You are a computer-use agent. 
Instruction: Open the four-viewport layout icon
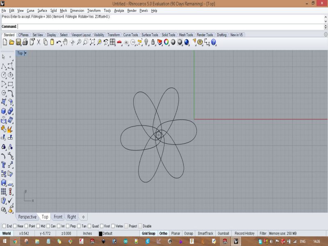[x=112, y=42]
